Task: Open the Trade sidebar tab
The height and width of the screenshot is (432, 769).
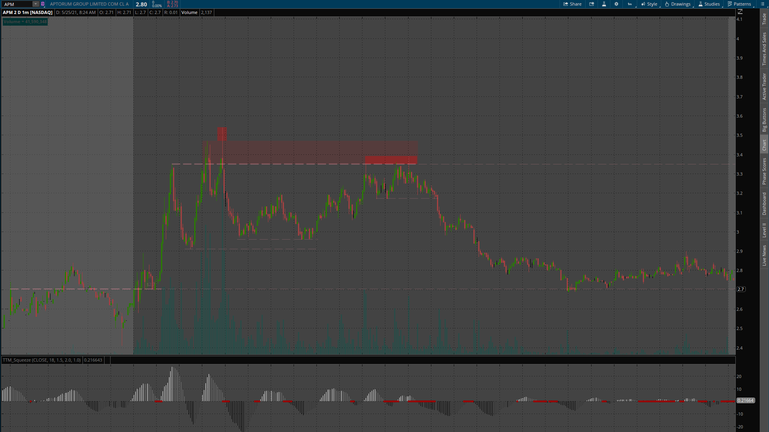Action: pyautogui.click(x=764, y=18)
